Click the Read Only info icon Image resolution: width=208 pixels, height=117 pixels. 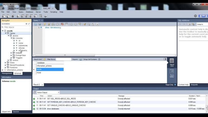tap(175, 84)
